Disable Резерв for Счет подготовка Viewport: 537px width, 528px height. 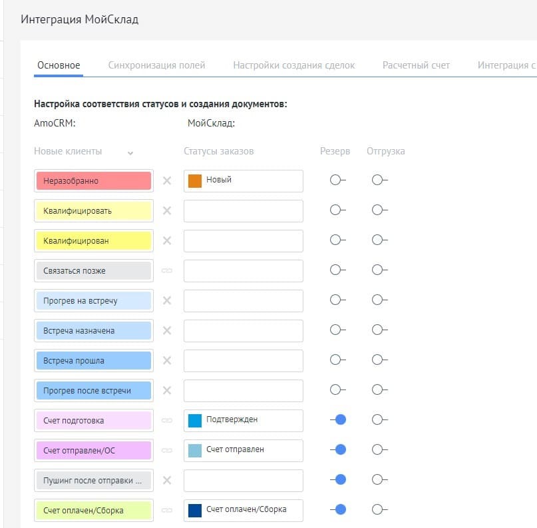(337, 419)
